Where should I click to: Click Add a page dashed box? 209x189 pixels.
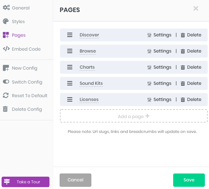[134, 116]
